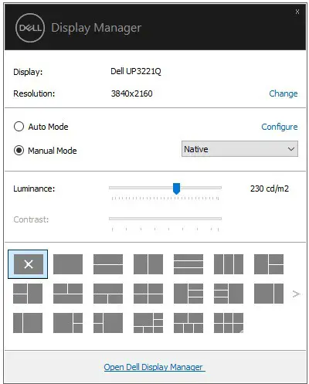Image resolution: width=309 pixels, height=384 pixels.
Task: Choose layout with left pane and three stacked right
Action: pos(188,294)
